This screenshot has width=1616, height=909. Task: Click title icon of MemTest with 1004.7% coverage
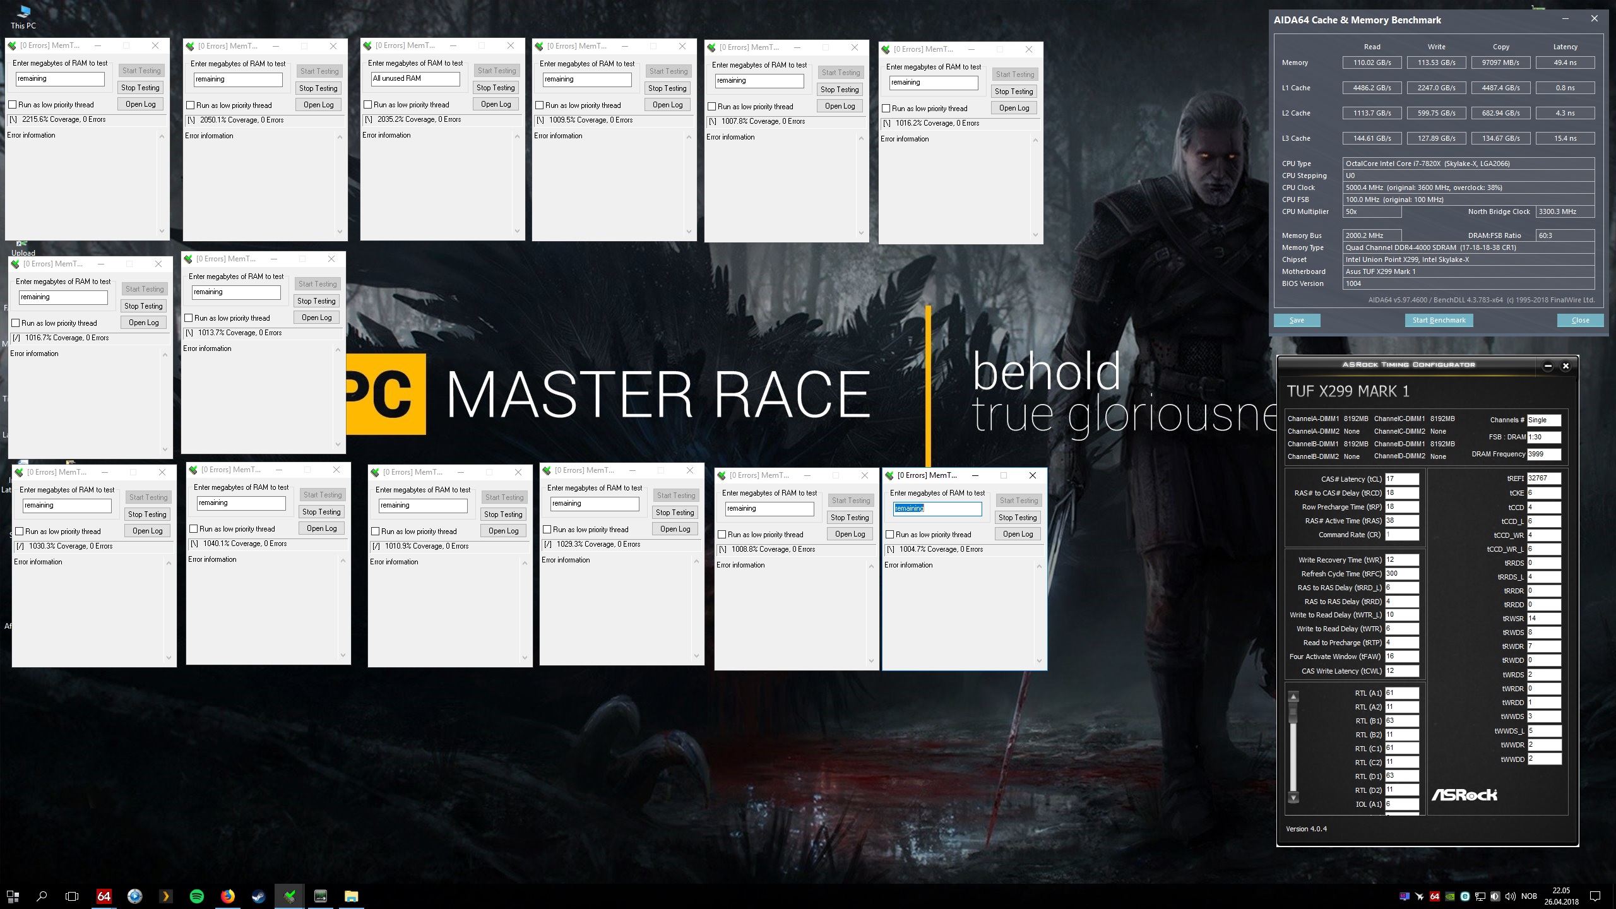tap(889, 475)
